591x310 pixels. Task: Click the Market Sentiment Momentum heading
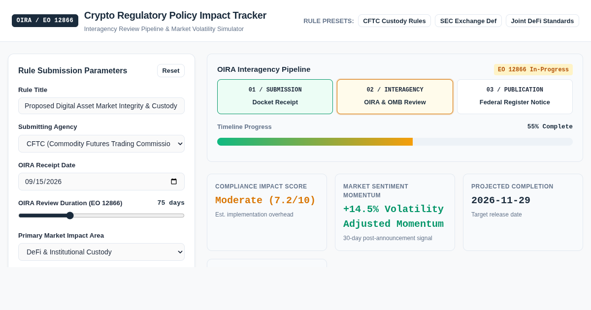[x=376, y=191]
